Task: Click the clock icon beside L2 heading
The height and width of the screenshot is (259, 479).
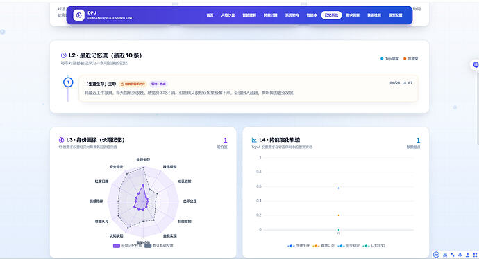Action: coord(64,55)
